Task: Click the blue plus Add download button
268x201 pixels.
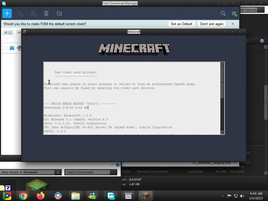Action: click(7, 13)
